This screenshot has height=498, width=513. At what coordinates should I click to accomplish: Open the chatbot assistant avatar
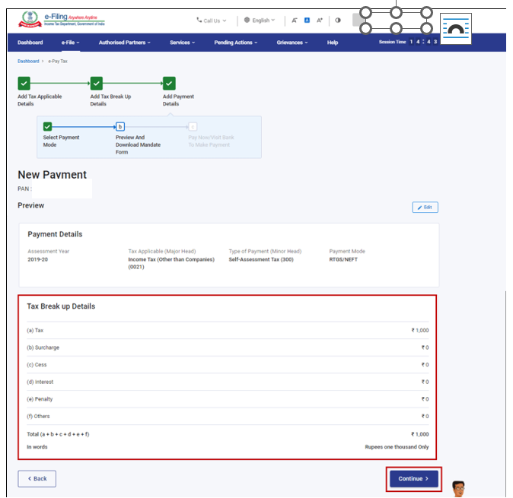tap(458, 489)
